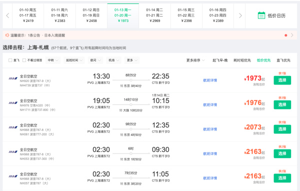Click the 转 大阪 10时20分 transfer text
The height and width of the screenshot is (191, 300).
(x=131, y=110)
